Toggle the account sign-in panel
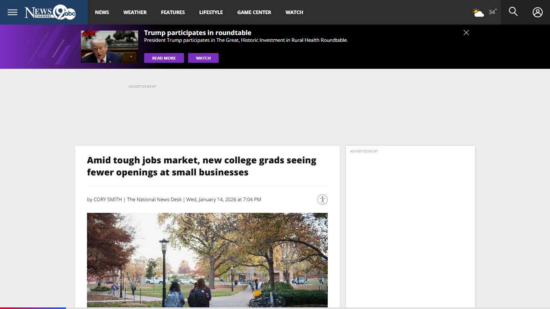Screen dimensions: 550x309 [537, 12]
